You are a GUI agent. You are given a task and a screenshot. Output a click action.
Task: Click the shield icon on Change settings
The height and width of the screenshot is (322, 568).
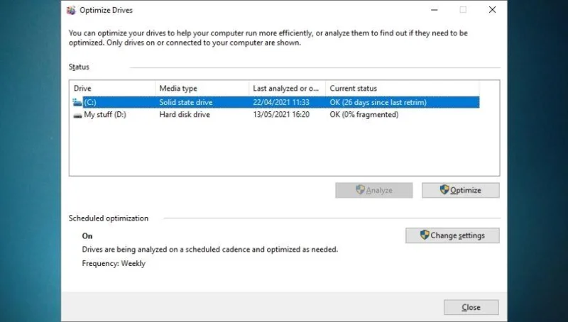(425, 235)
